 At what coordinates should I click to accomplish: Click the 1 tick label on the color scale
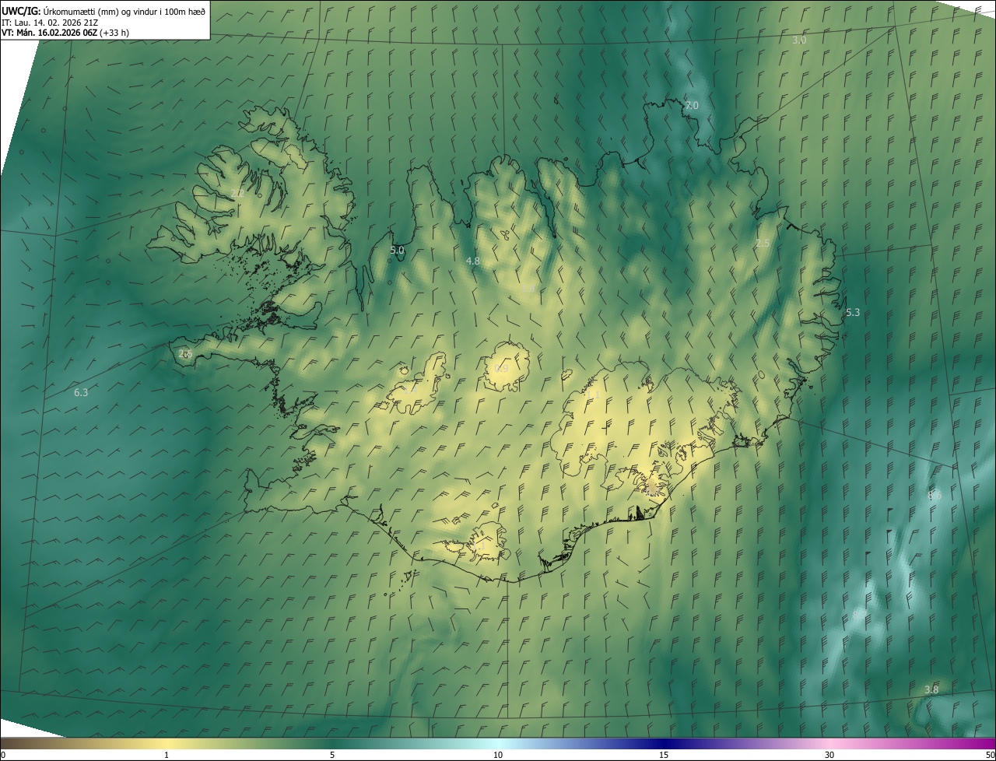(x=167, y=755)
